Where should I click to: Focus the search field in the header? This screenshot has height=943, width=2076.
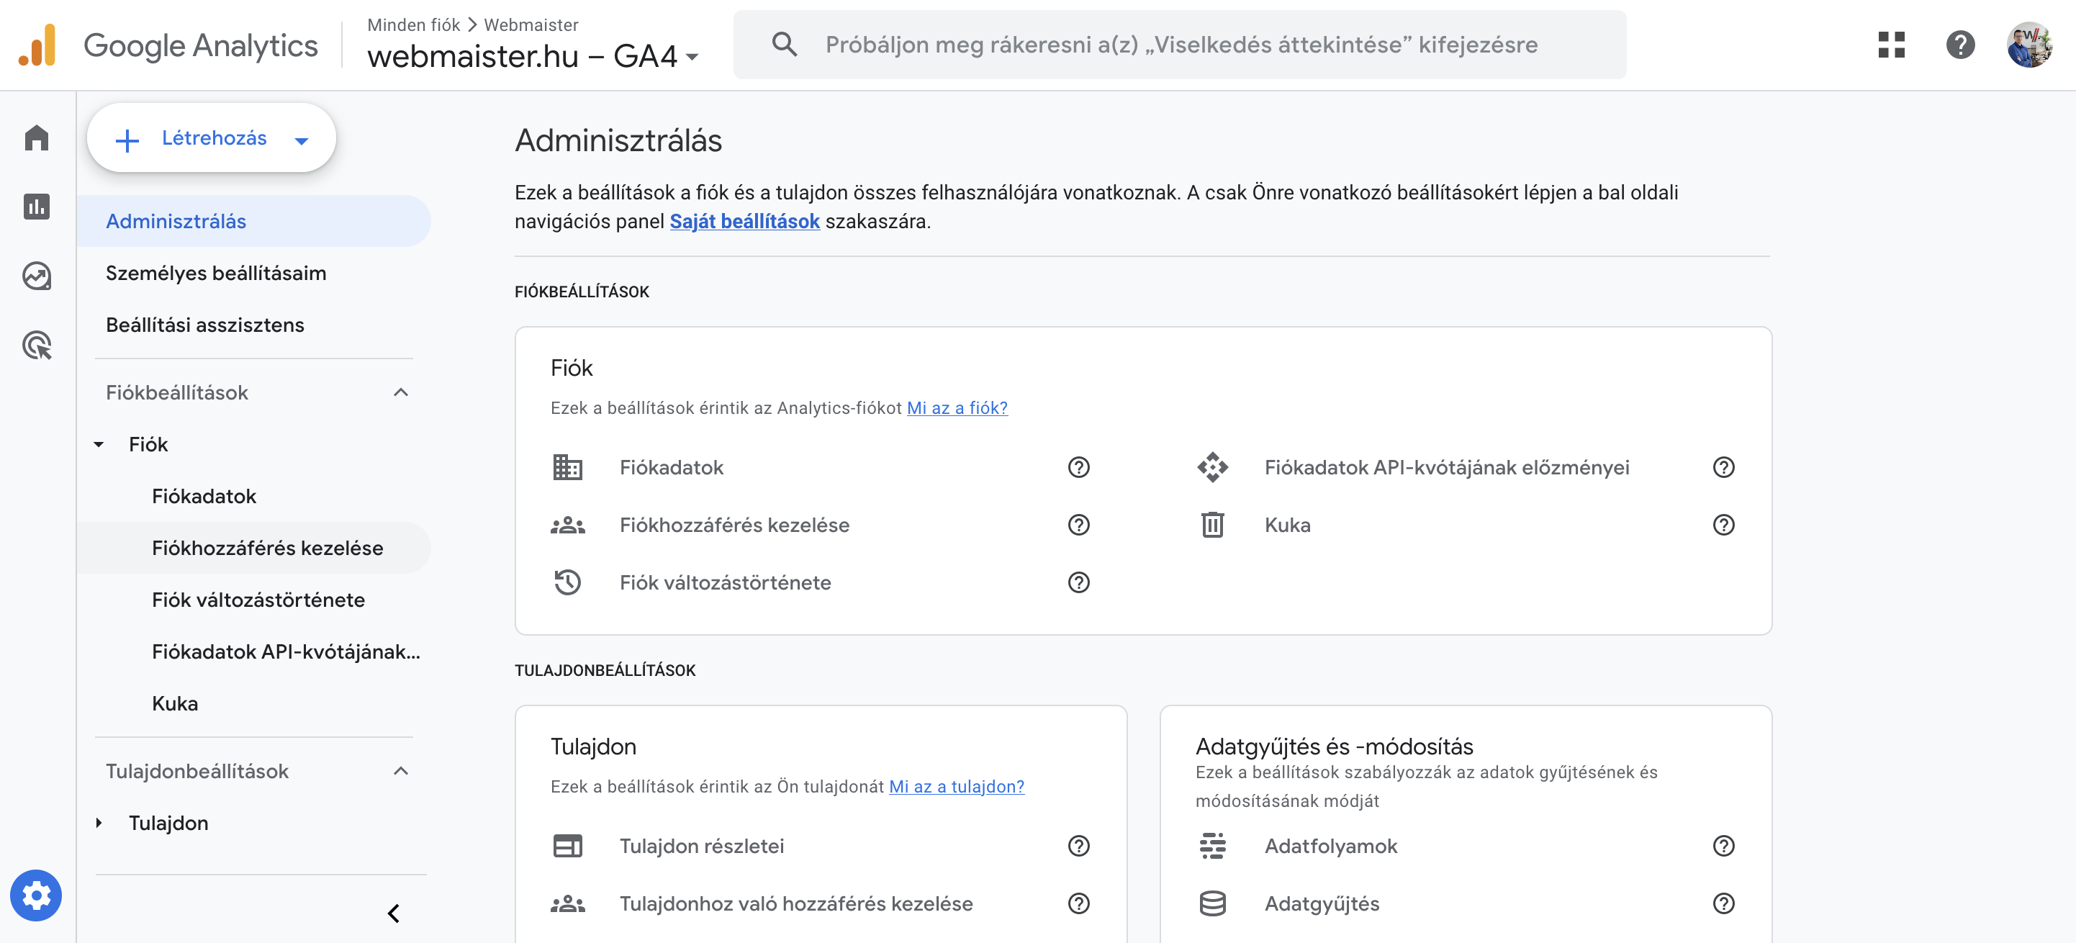coord(1180,45)
